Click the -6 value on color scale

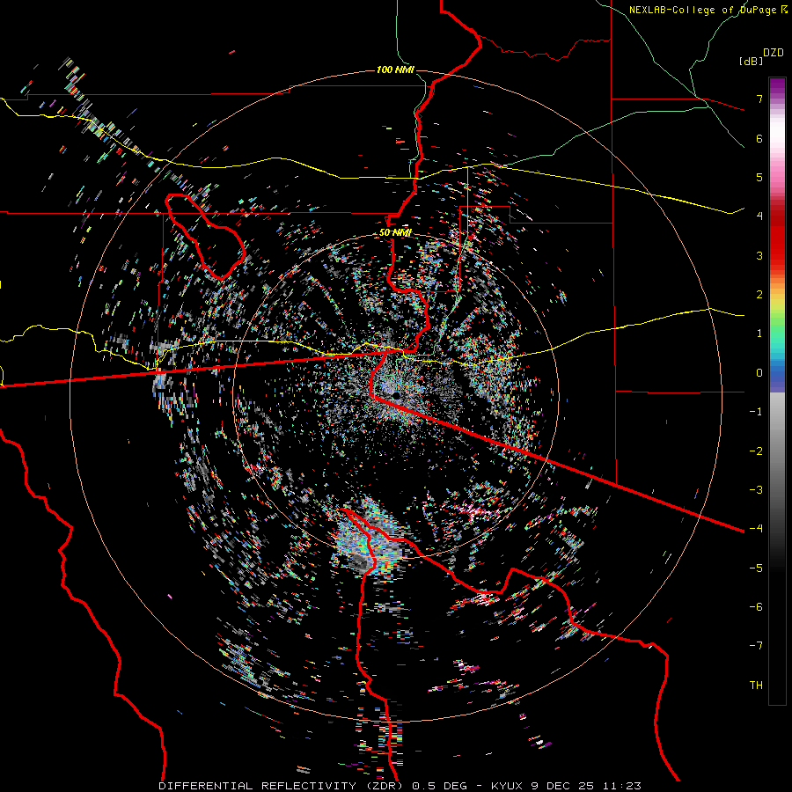[x=756, y=606]
